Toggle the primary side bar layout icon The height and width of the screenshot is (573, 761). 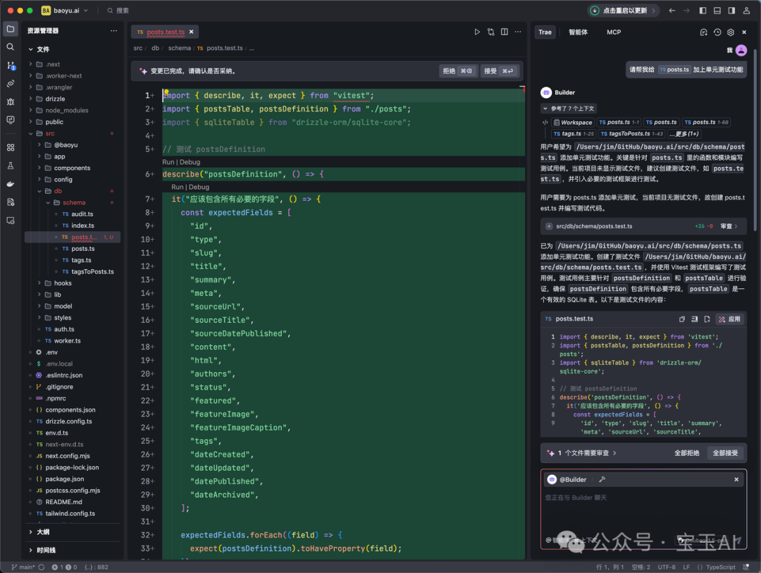point(703,10)
